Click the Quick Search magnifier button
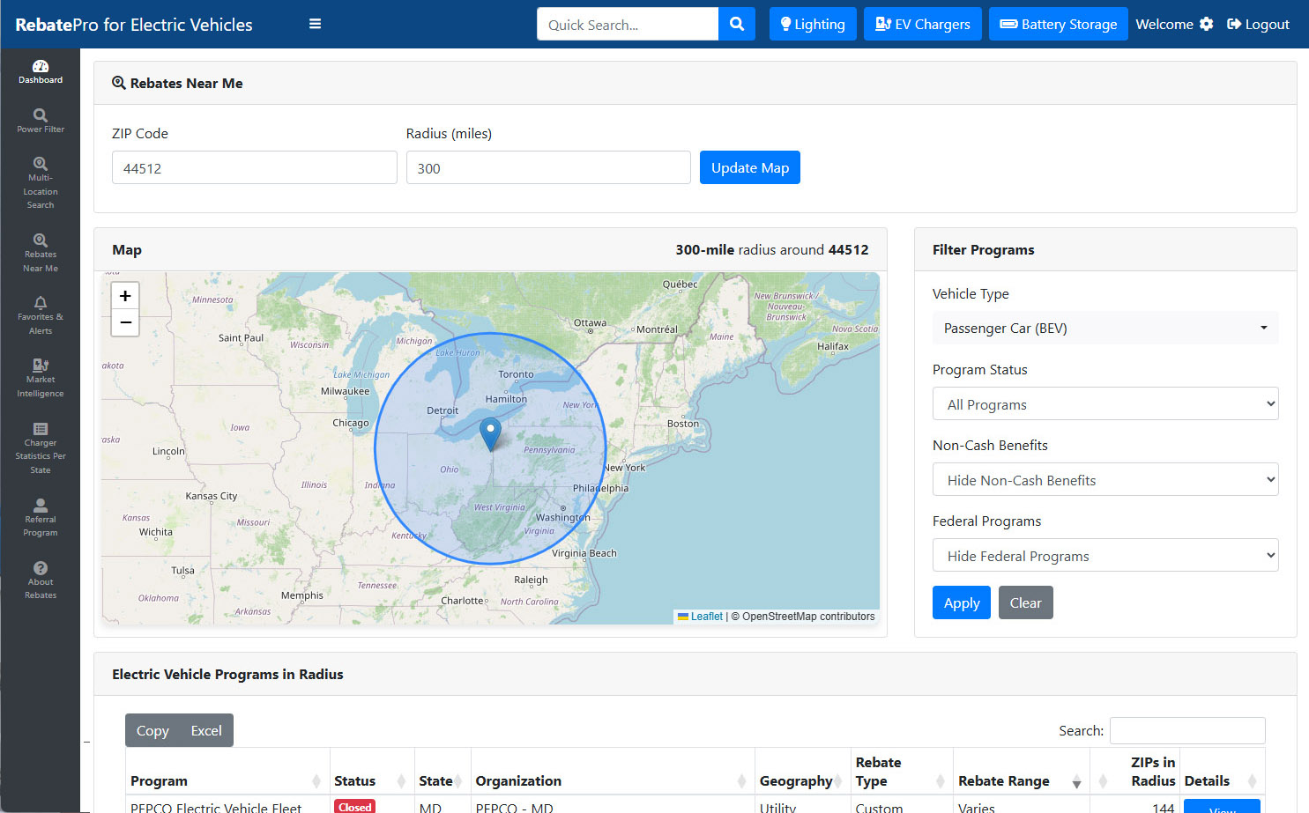This screenshot has width=1309, height=813. (737, 24)
